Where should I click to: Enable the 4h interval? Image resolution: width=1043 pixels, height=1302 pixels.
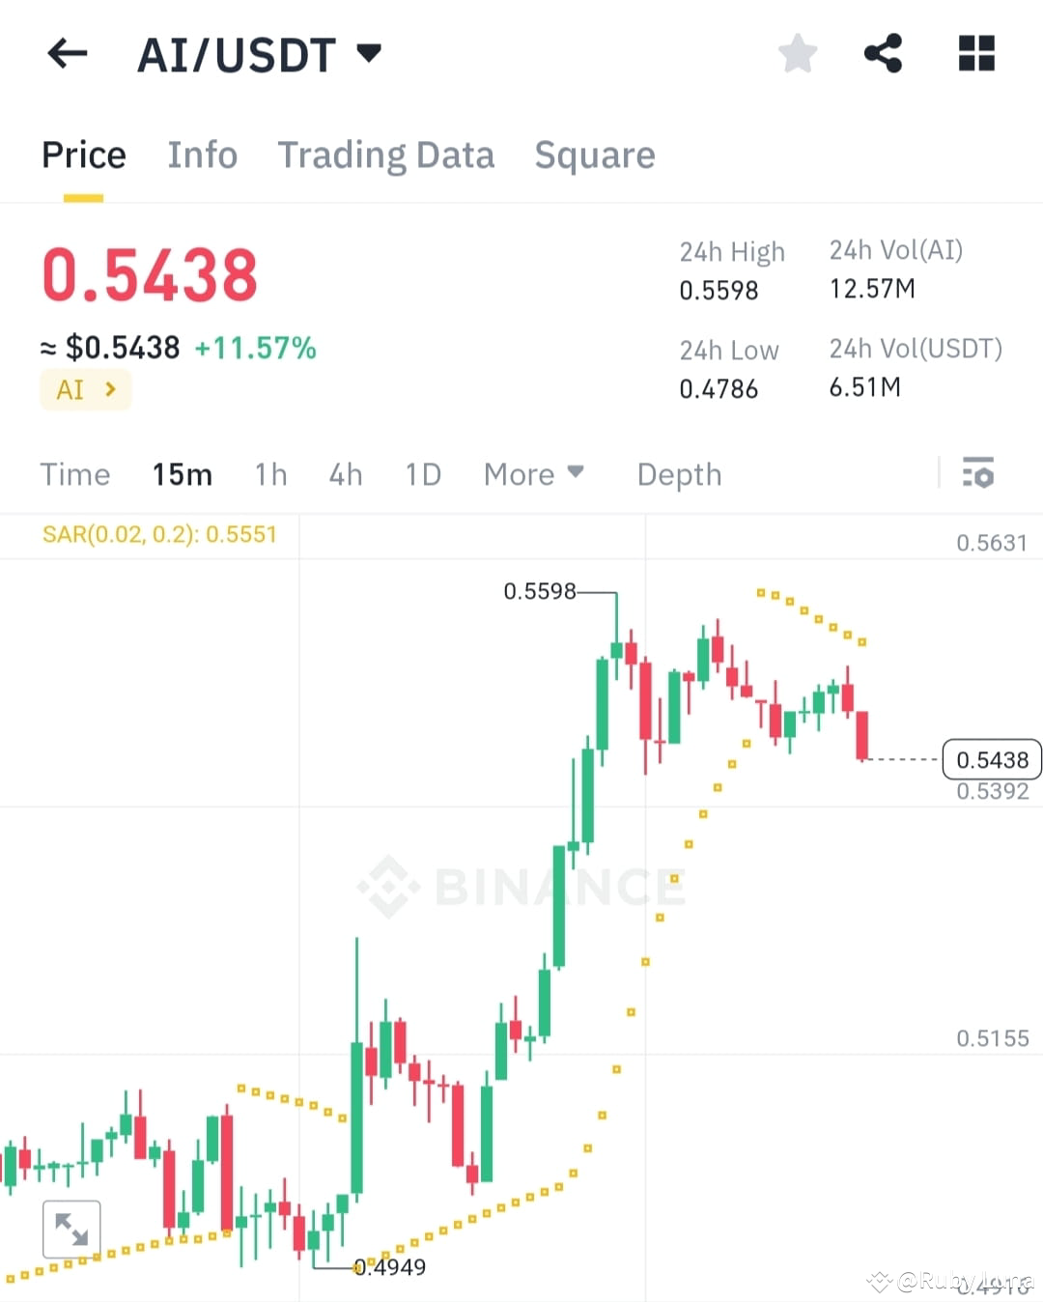(x=345, y=474)
